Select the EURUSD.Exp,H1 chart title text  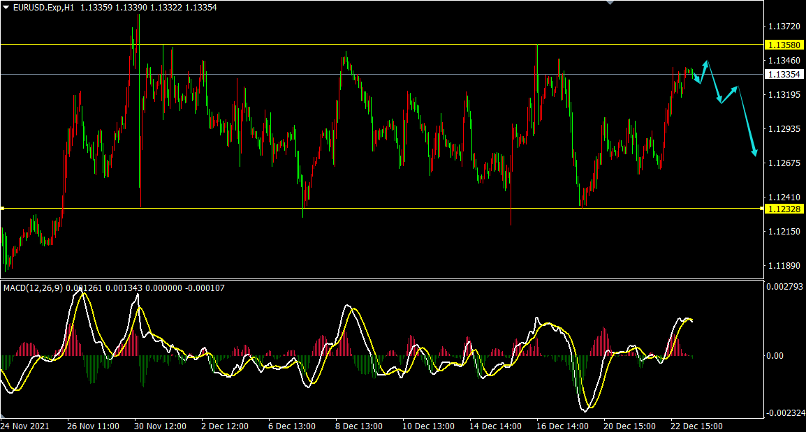tap(44, 8)
